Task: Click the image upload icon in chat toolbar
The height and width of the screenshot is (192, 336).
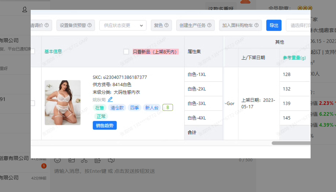Action: pyautogui.click(x=72, y=160)
